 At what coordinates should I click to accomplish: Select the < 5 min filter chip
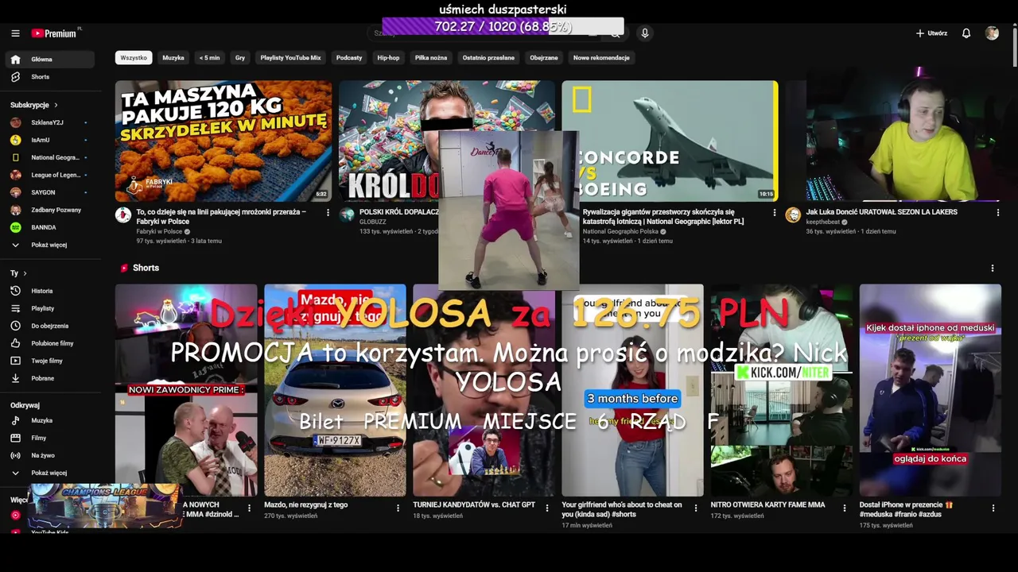(210, 57)
